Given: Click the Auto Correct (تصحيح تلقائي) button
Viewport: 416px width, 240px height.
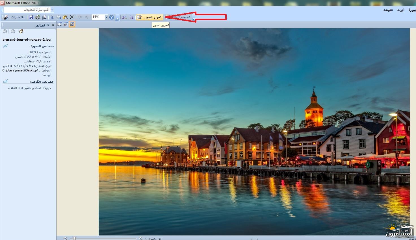Looking at the screenshot, I should pos(178,17).
